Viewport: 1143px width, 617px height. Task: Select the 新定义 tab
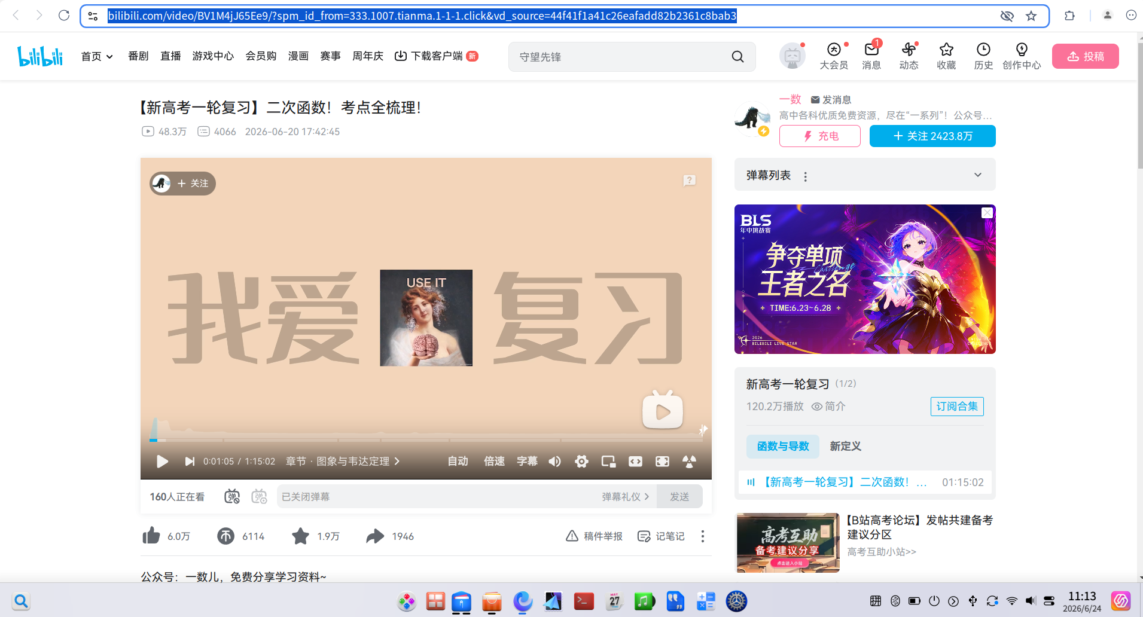(x=845, y=446)
